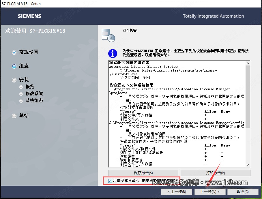Image resolution: width=262 pixels, height=199 pixels.
Task: Click the S7-PLCSIM V18 - Setup title bar
Action: (x=131, y=4)
